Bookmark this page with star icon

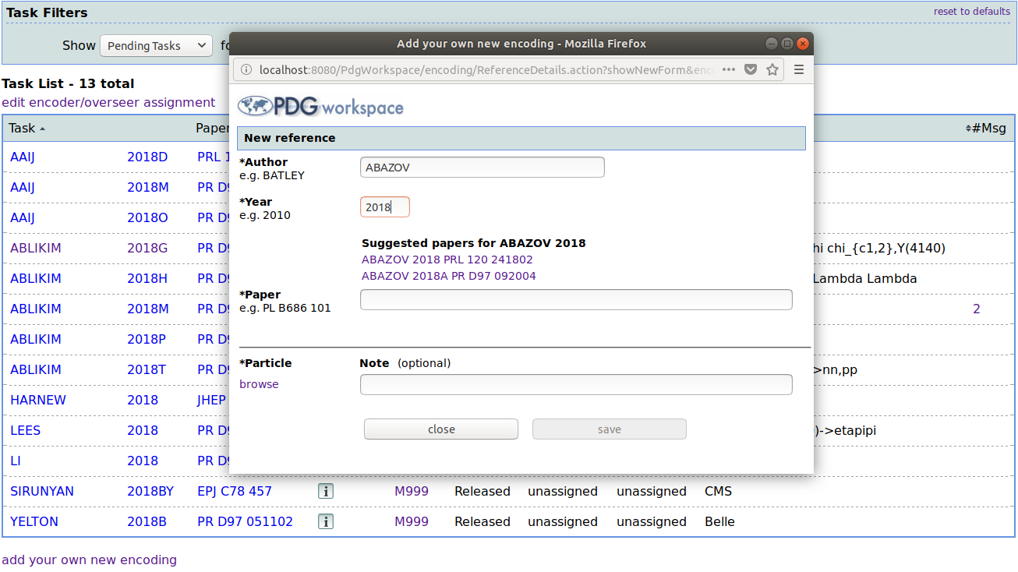pyautogui.click(x=772, y=69)
